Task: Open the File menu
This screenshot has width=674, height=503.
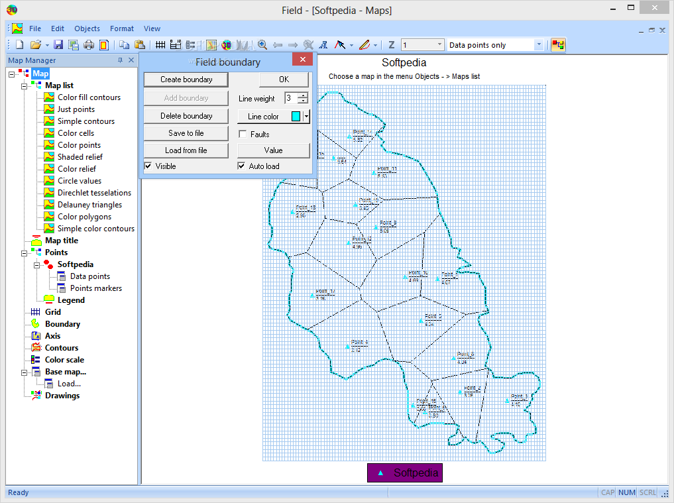Action: (x=35, y=28)
